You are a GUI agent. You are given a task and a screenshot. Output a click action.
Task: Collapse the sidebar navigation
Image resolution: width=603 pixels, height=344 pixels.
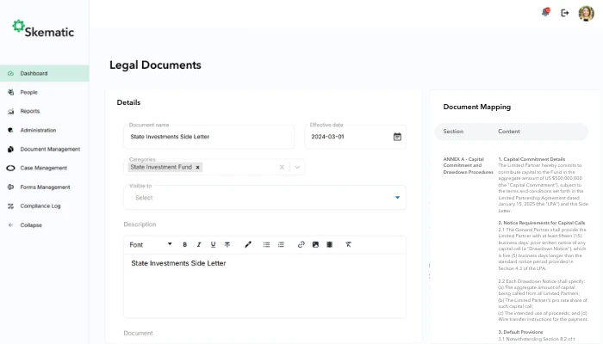pos(31,224)
